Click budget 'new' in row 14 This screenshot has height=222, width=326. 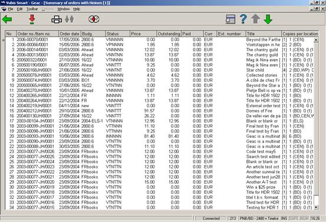[x=85, y=106]
